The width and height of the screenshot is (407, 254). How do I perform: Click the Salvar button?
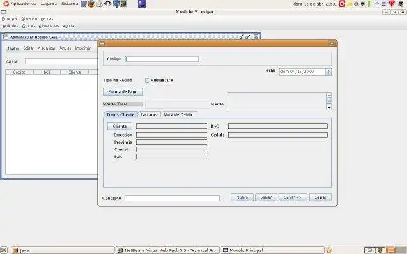point(266,197)
